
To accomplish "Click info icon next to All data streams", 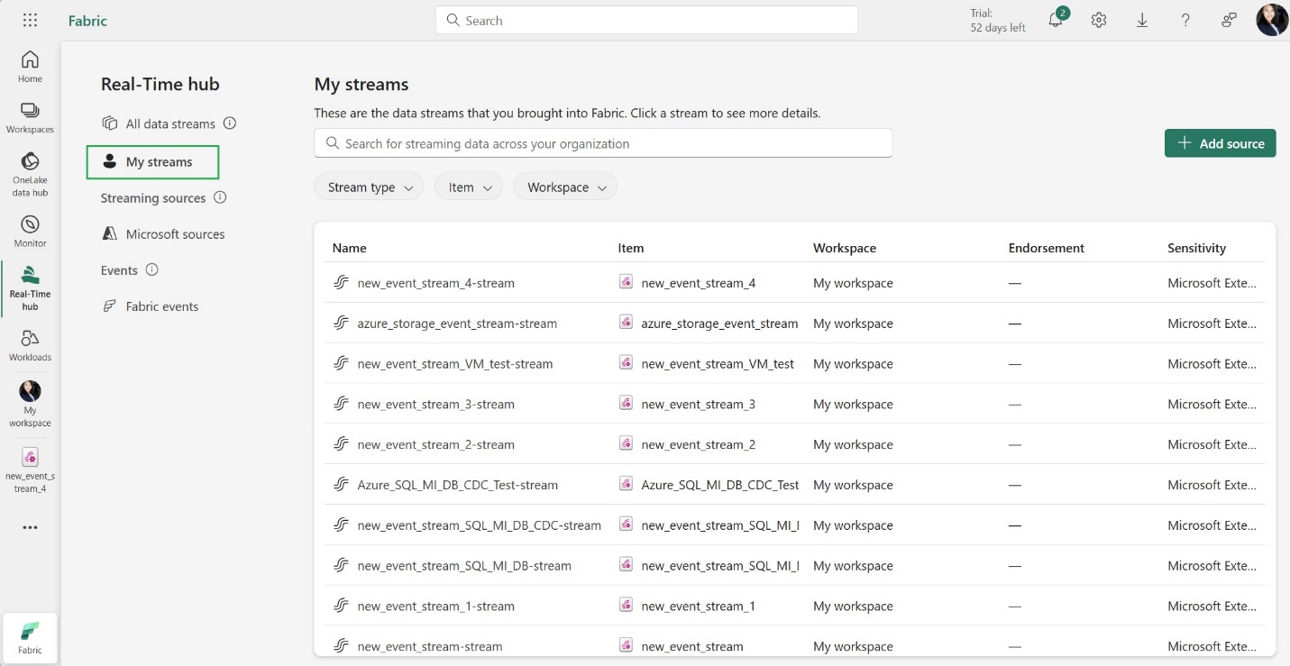I will [x=230, y=123].
